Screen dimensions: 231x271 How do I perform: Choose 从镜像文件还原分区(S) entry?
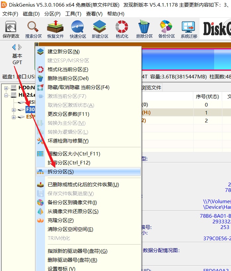[88, 211]
